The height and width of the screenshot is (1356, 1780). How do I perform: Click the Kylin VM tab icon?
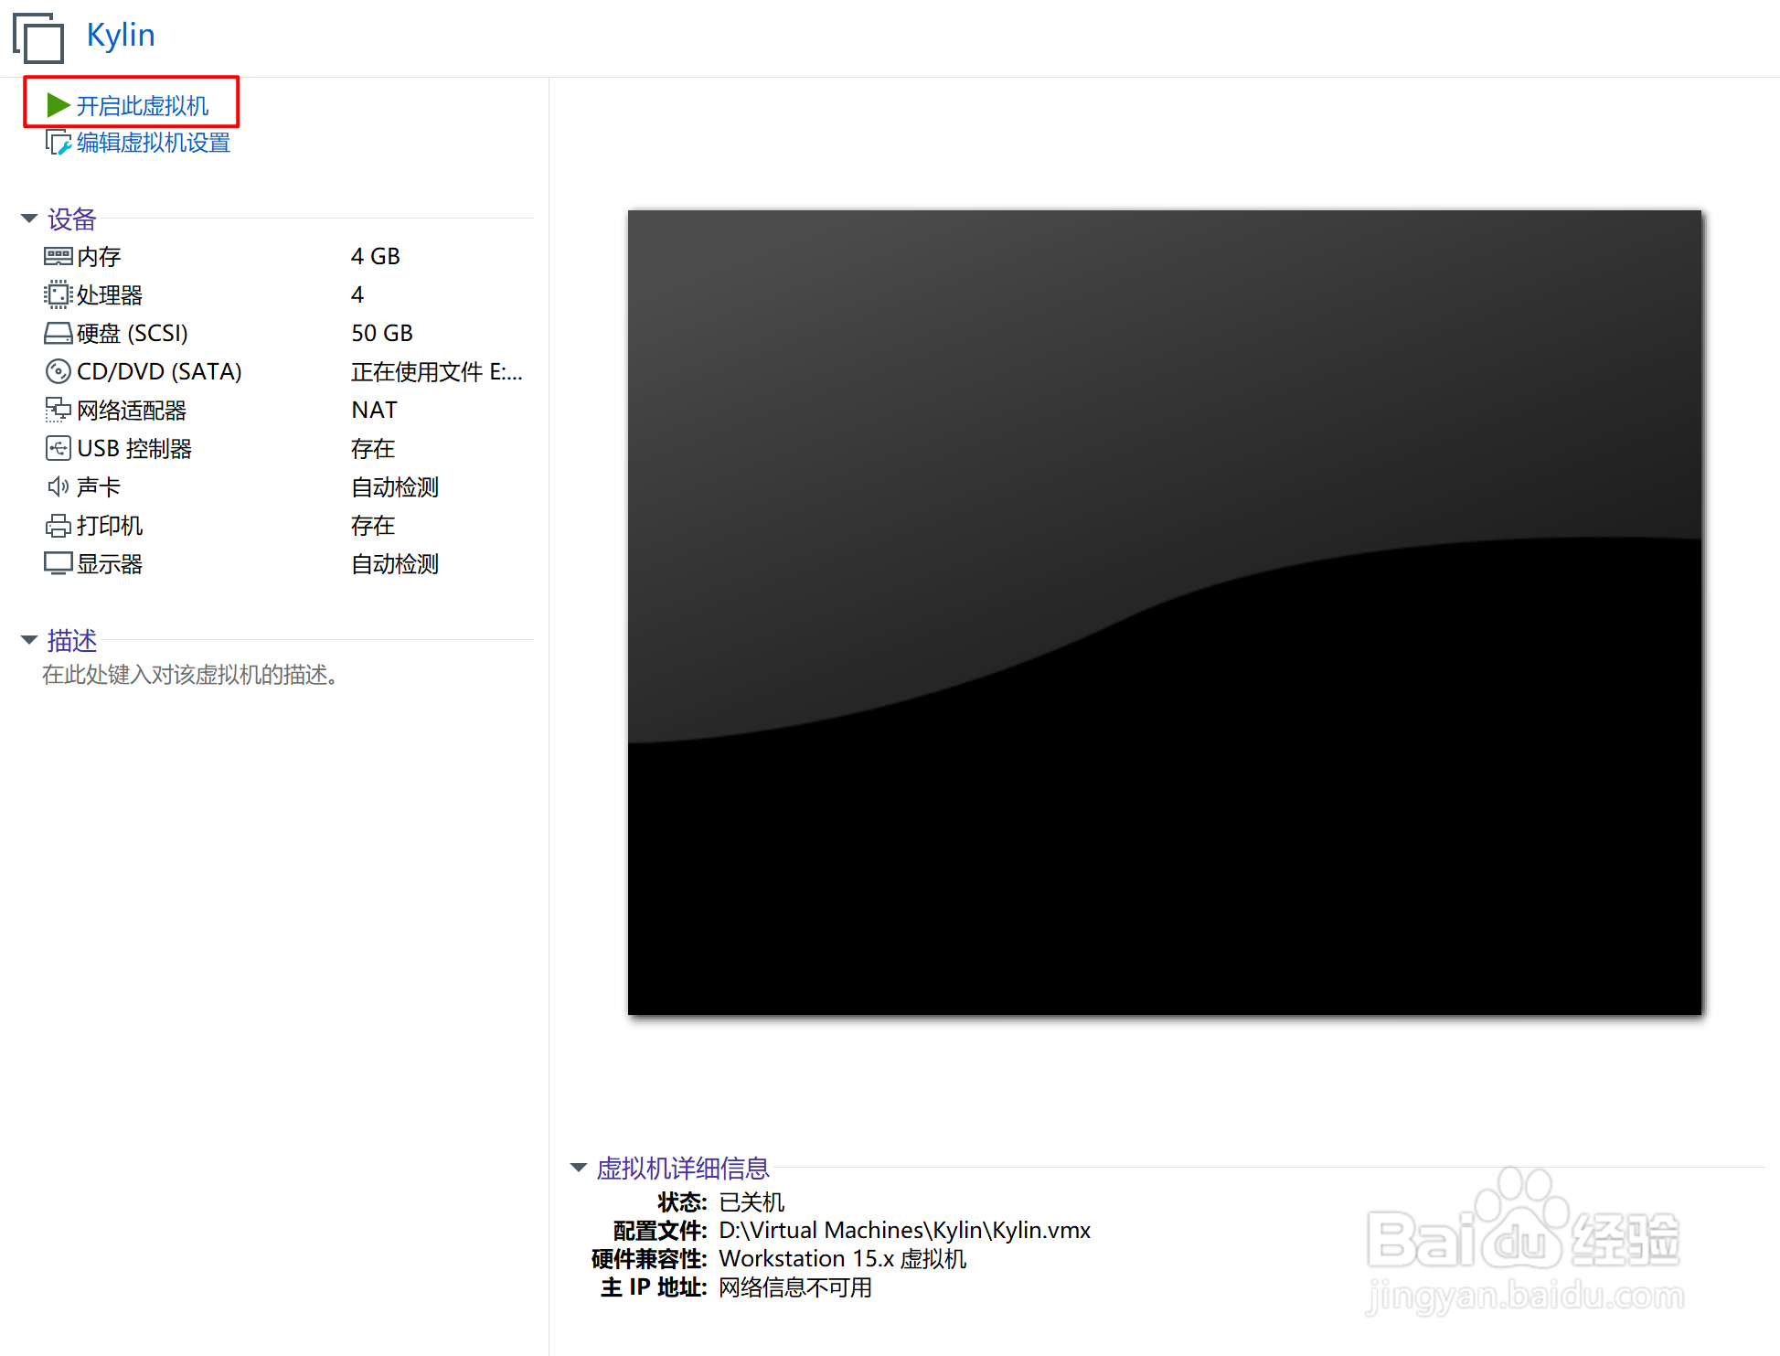[x=38, y=37]
